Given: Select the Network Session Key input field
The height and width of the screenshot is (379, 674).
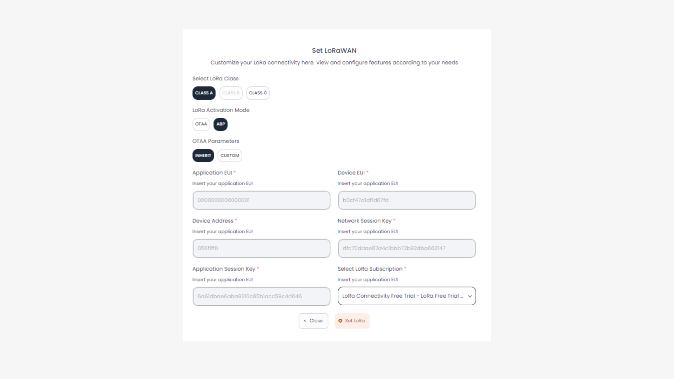Looking at the screenshot, I should (407, 248).
